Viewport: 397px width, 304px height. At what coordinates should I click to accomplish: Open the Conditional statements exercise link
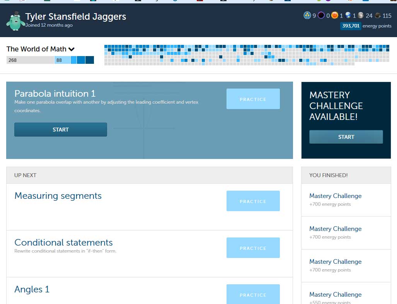pyautogui.click(x=63, y=243)
